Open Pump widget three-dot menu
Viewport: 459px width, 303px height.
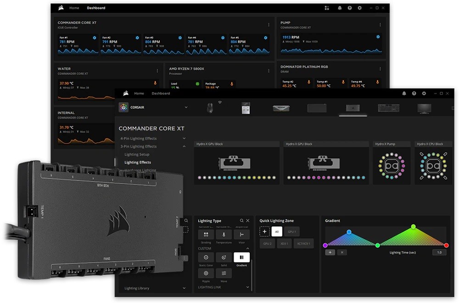(380, 25)
